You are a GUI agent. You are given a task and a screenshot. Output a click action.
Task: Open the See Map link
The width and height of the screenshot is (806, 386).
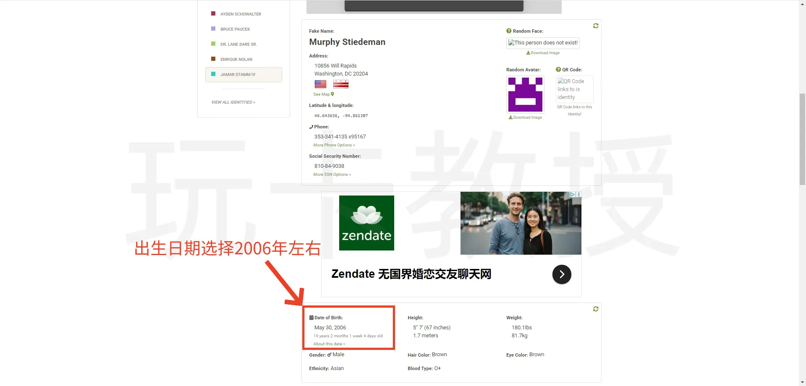coord(323,94)
